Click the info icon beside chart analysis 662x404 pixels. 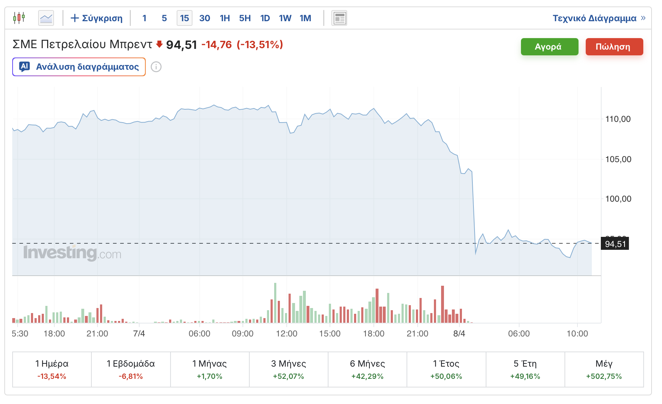tap(156, 67)
